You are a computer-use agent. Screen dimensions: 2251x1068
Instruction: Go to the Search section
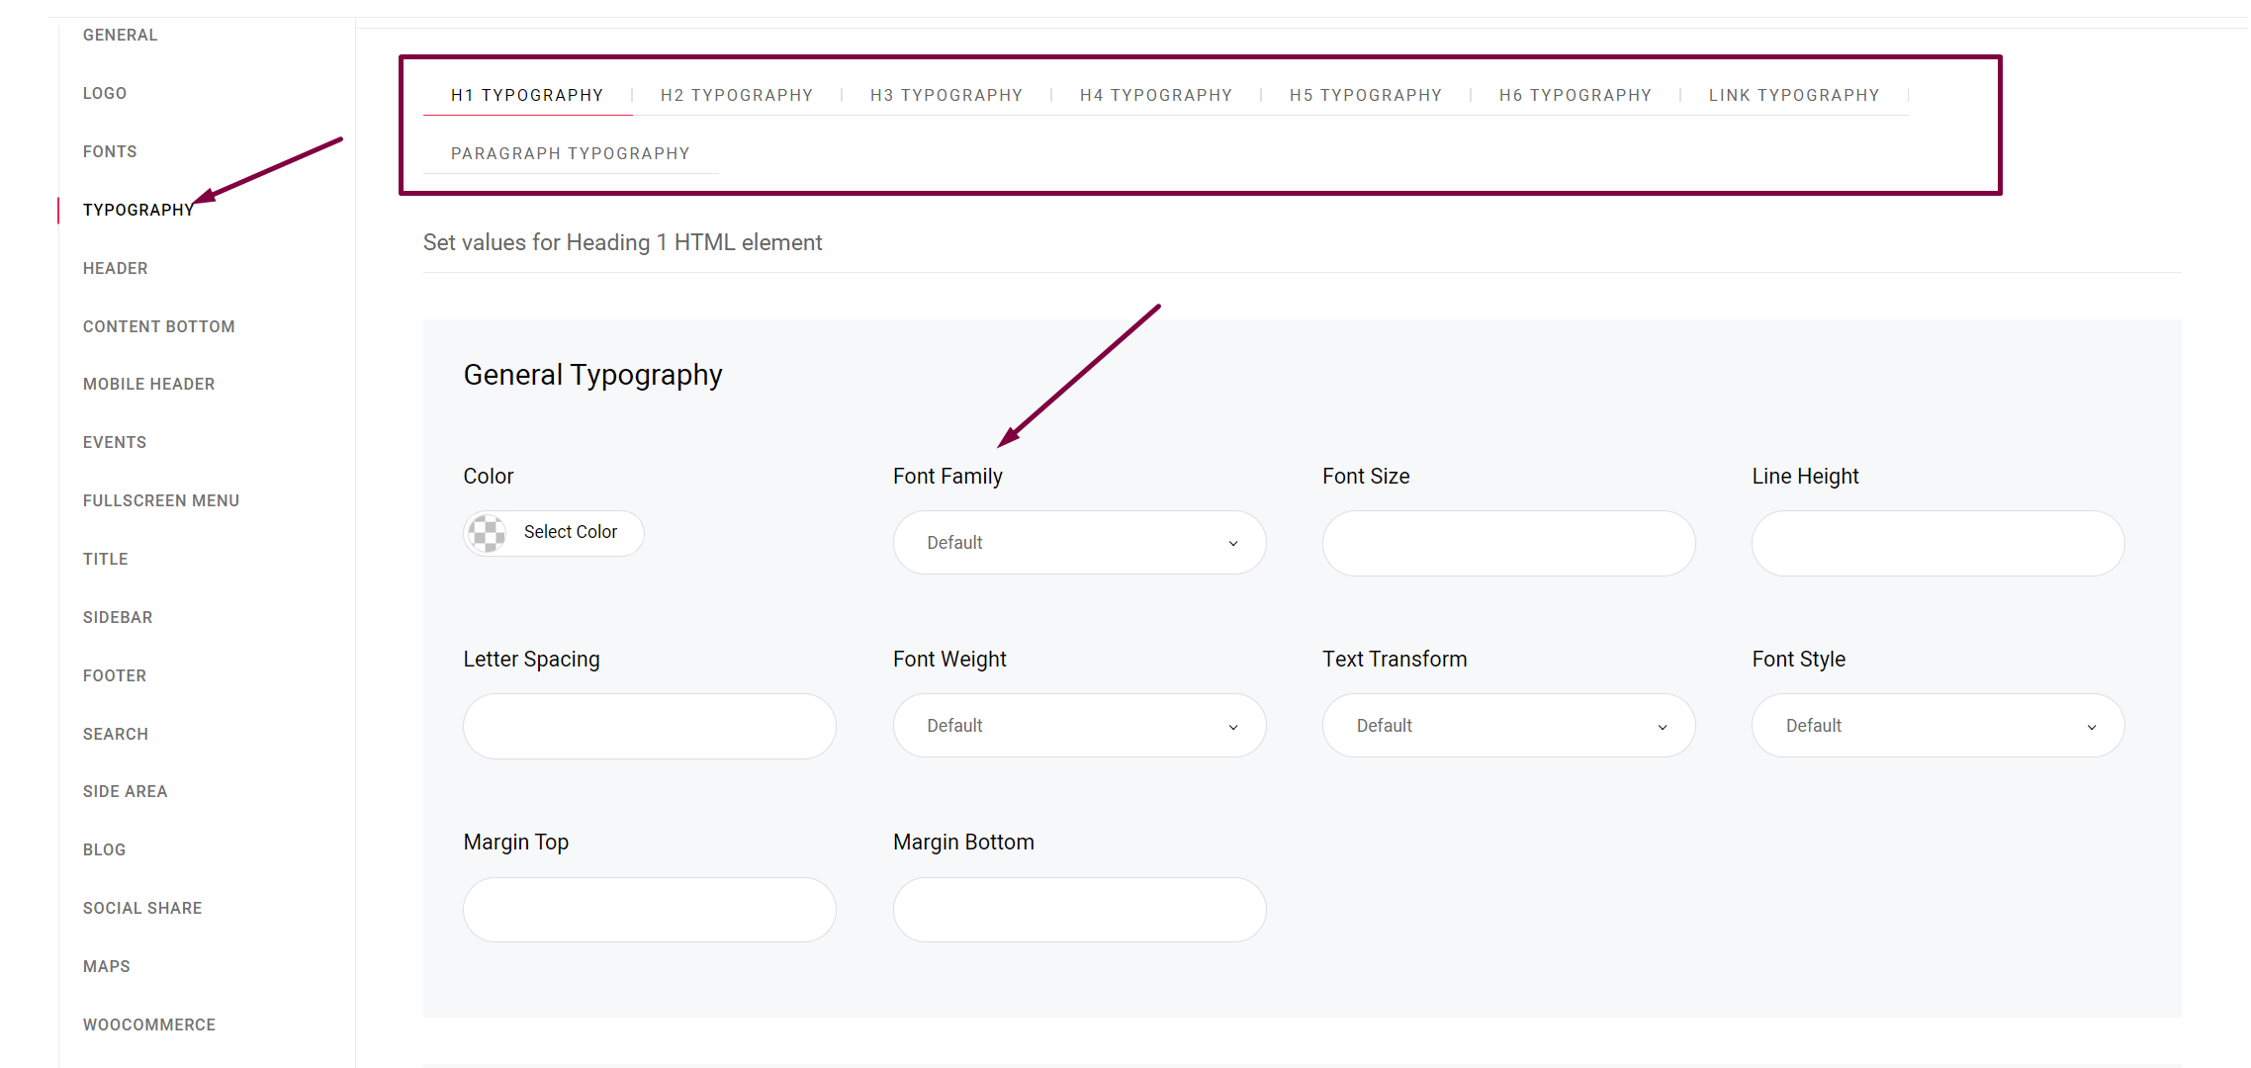(x=116, y=734)
